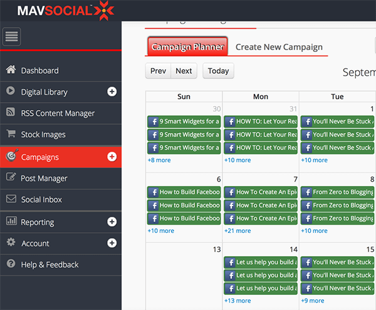Image resolution: width=376 pixels, height=310 pixels.
Task: Show +13 more posts on Monday 14
Action: (x=238, y=301)
